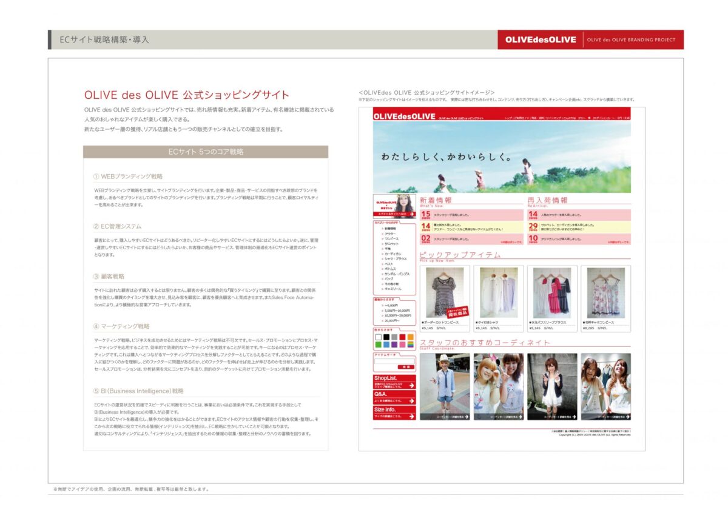Click the わたしらしく、かわいらしく。 hero banner image
This screenshot has height=515, width=728.
(502, 157)
